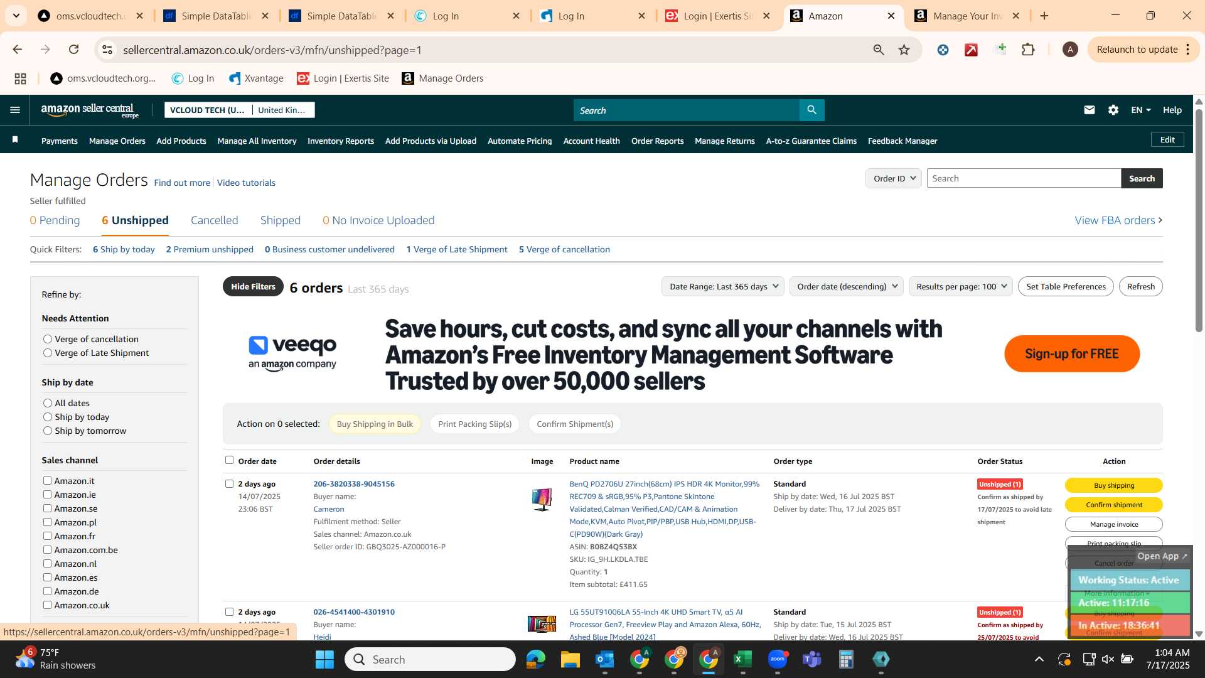Open the Seller Central hamburger menu

point(15,110)
